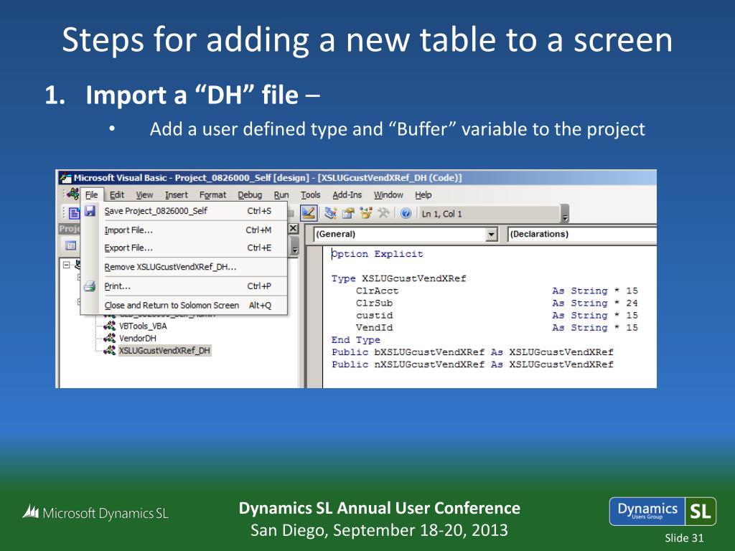The height and width of the screenshot is (551, 735).
Task: Click the VendorDH module icon
Action: point(109,338)
